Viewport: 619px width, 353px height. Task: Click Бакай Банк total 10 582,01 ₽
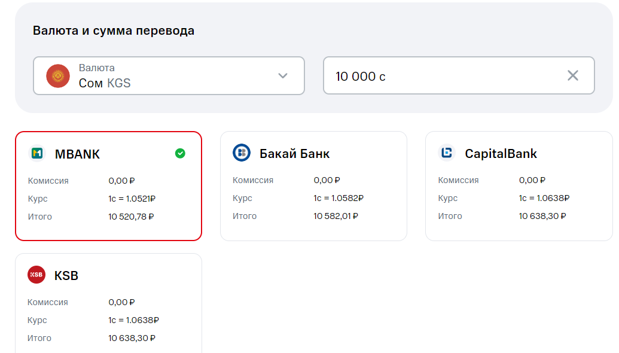click(x=336, y=216)
